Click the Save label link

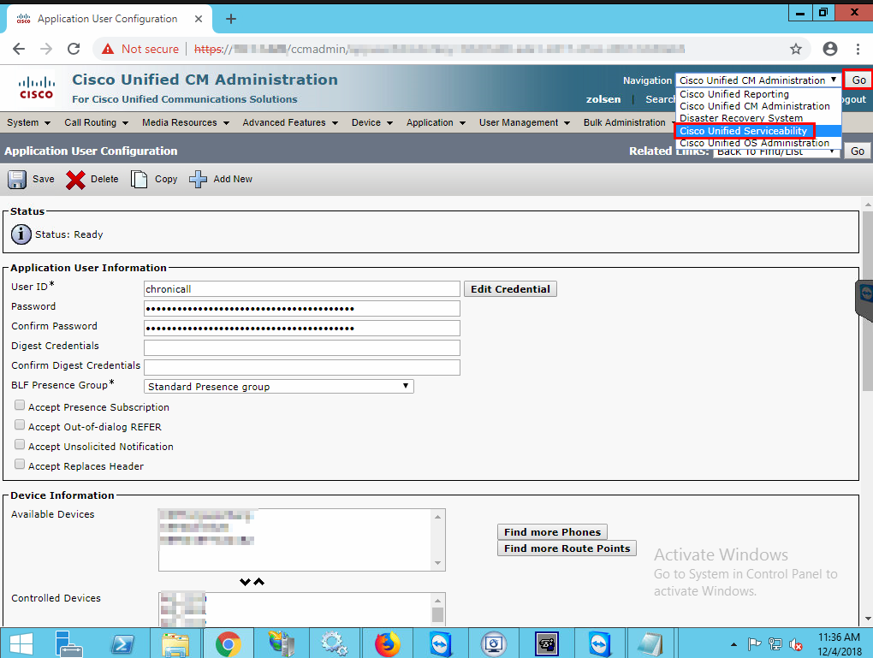tap(44, 179)
